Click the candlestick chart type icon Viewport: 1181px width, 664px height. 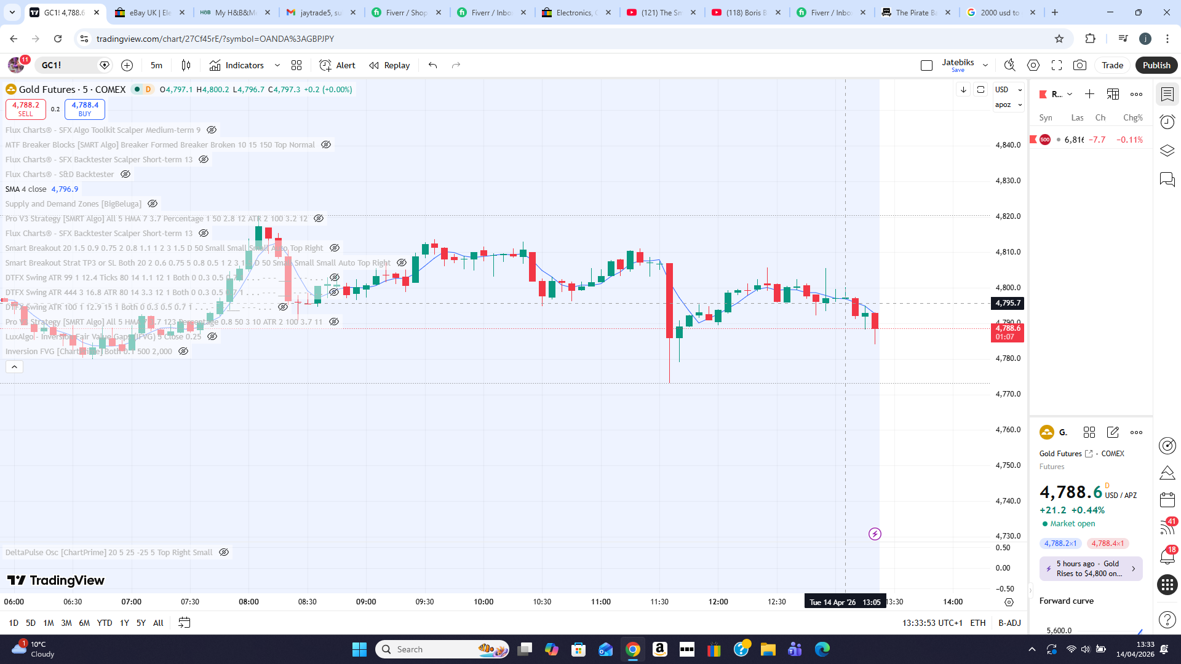coord(186,65)
